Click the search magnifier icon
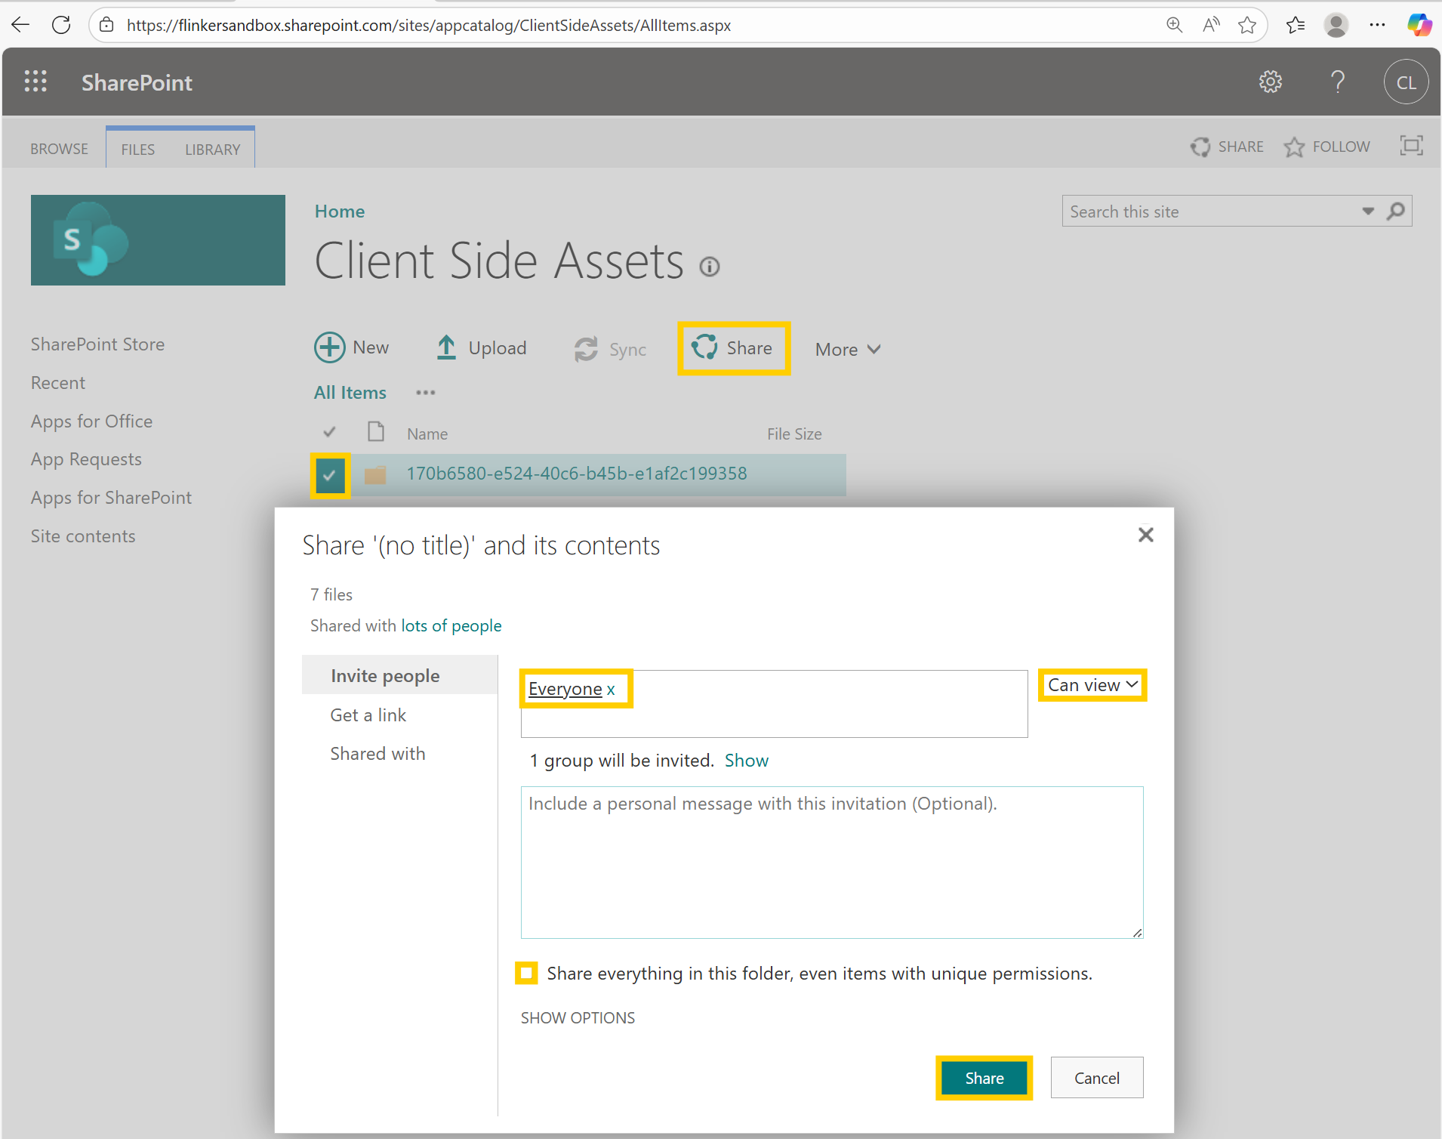 click(x=1396, y=211)
